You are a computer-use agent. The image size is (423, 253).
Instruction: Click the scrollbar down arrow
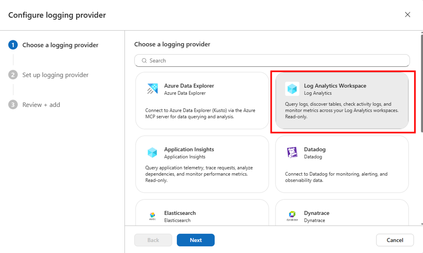click(422, 224)
